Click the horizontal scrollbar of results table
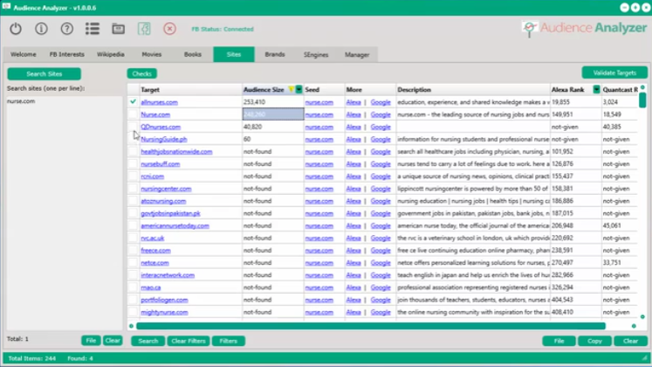This screenshot has height=367, width=652. [x=371, y=326]
